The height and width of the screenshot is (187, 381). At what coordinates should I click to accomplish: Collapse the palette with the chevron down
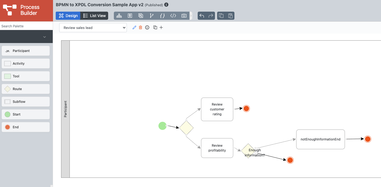[x=45, y=37]
